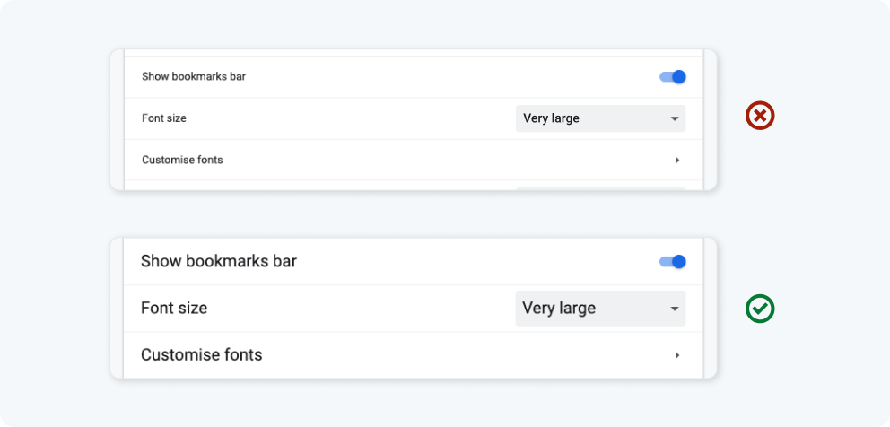Select large-text 'Customise fonts' row label

pos(202,355)
